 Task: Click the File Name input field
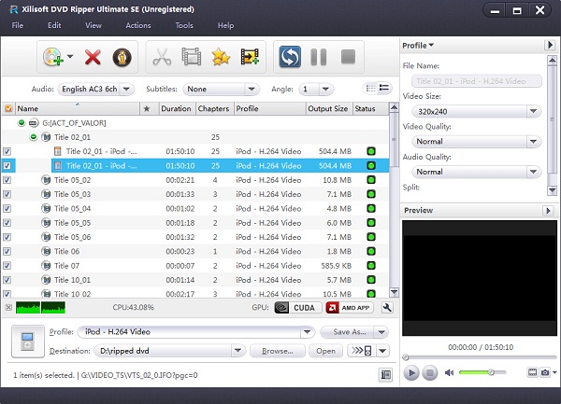(476, 81)
